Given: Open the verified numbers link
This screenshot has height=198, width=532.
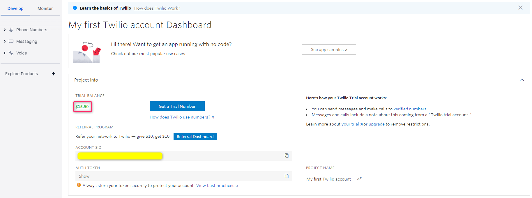Looking at the screenshot, I should pyautogui.click(x=410, y=109).
